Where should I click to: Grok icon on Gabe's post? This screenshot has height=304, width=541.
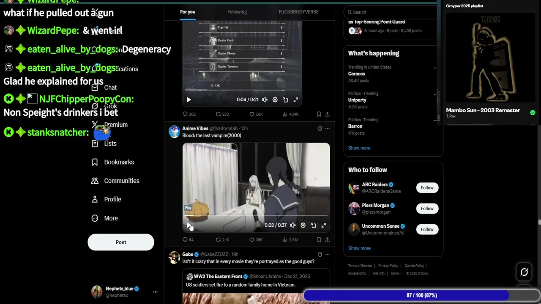[320, 255]
